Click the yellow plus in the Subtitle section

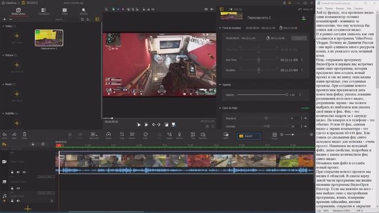(17, 123)
